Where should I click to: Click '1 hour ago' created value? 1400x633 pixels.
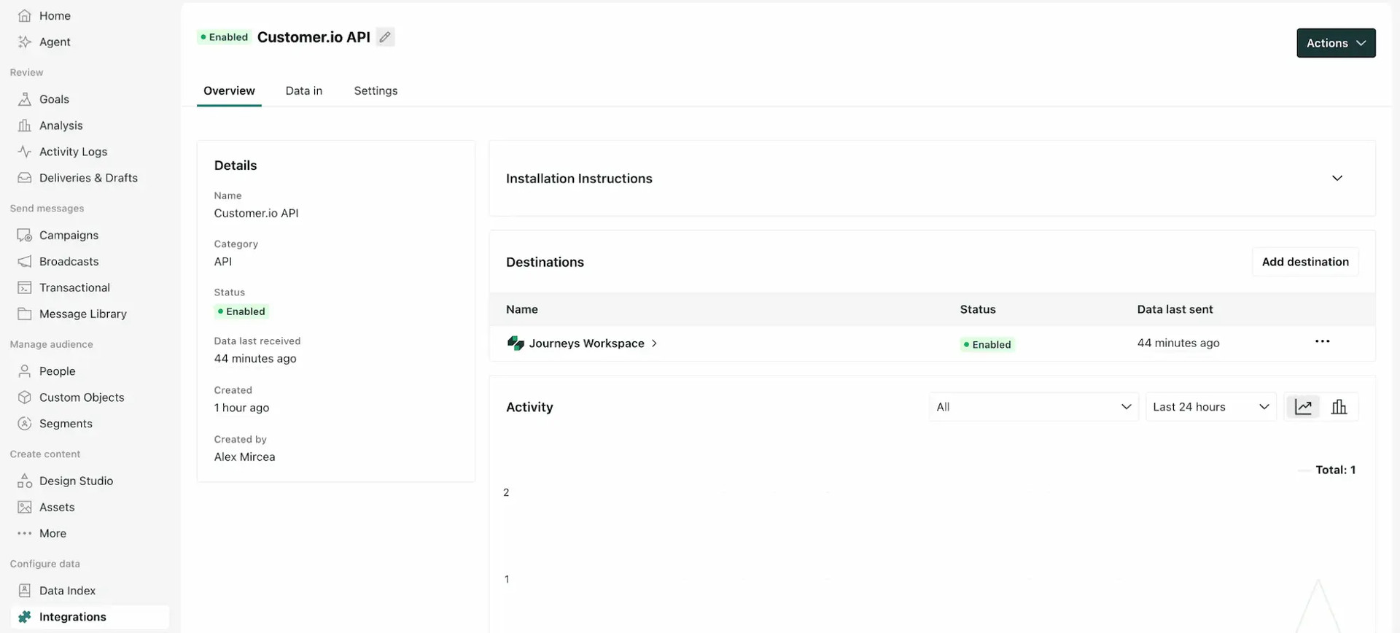coord(241,408)
